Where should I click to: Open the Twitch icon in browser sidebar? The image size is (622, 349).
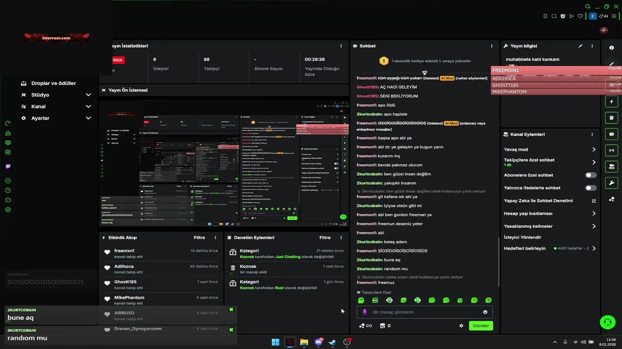click(x=8, y=166)
